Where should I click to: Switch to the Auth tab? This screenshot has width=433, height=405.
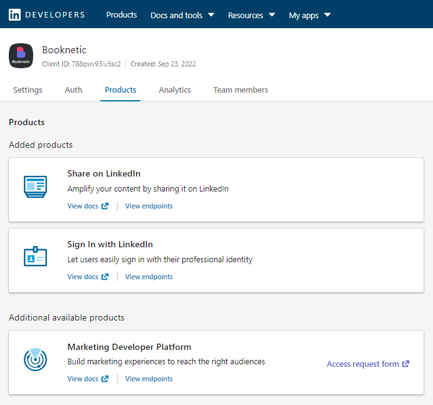(73, 90)
